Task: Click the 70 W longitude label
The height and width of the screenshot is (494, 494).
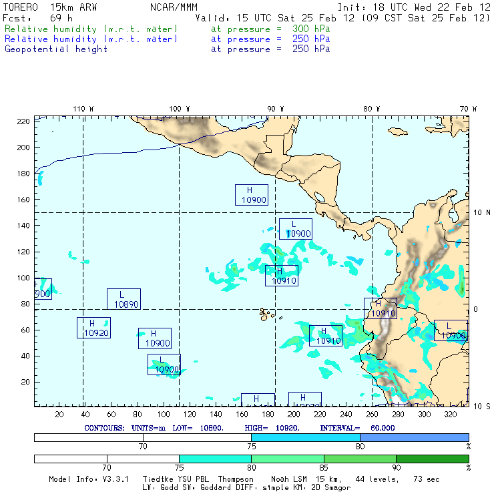Action: (468, 109)
